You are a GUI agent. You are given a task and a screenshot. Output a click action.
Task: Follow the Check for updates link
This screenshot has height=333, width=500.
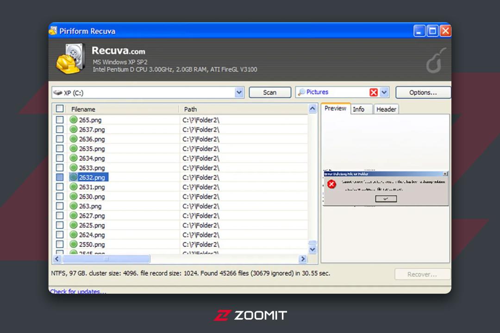78,291
